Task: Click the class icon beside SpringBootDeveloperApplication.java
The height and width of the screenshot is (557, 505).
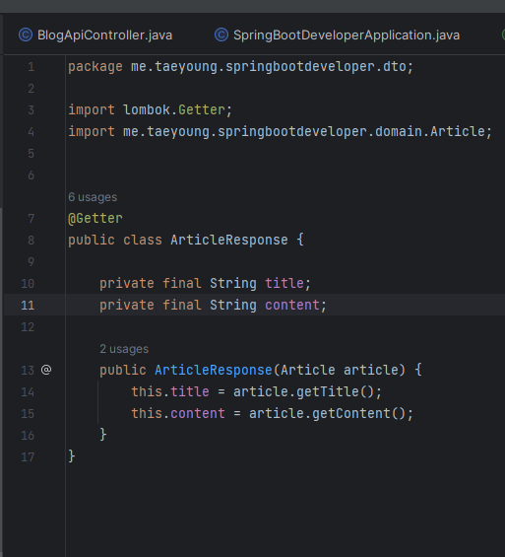Action: (x=221, y=35)
